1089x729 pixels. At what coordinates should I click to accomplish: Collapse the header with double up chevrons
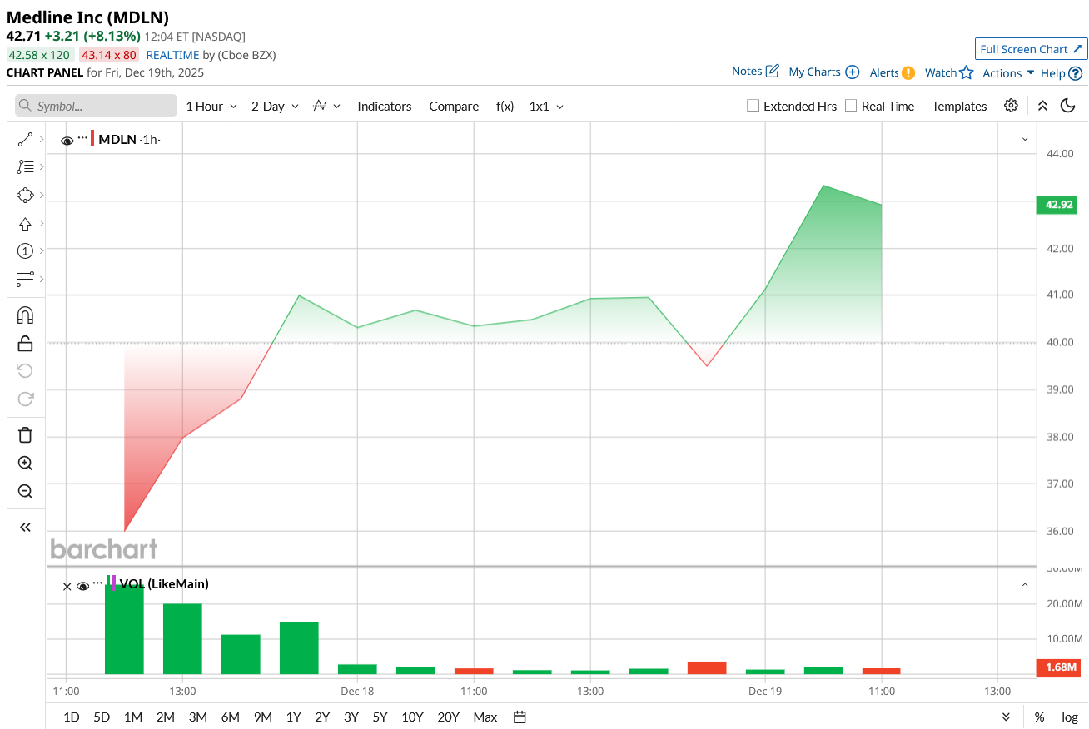point(1042,106)
